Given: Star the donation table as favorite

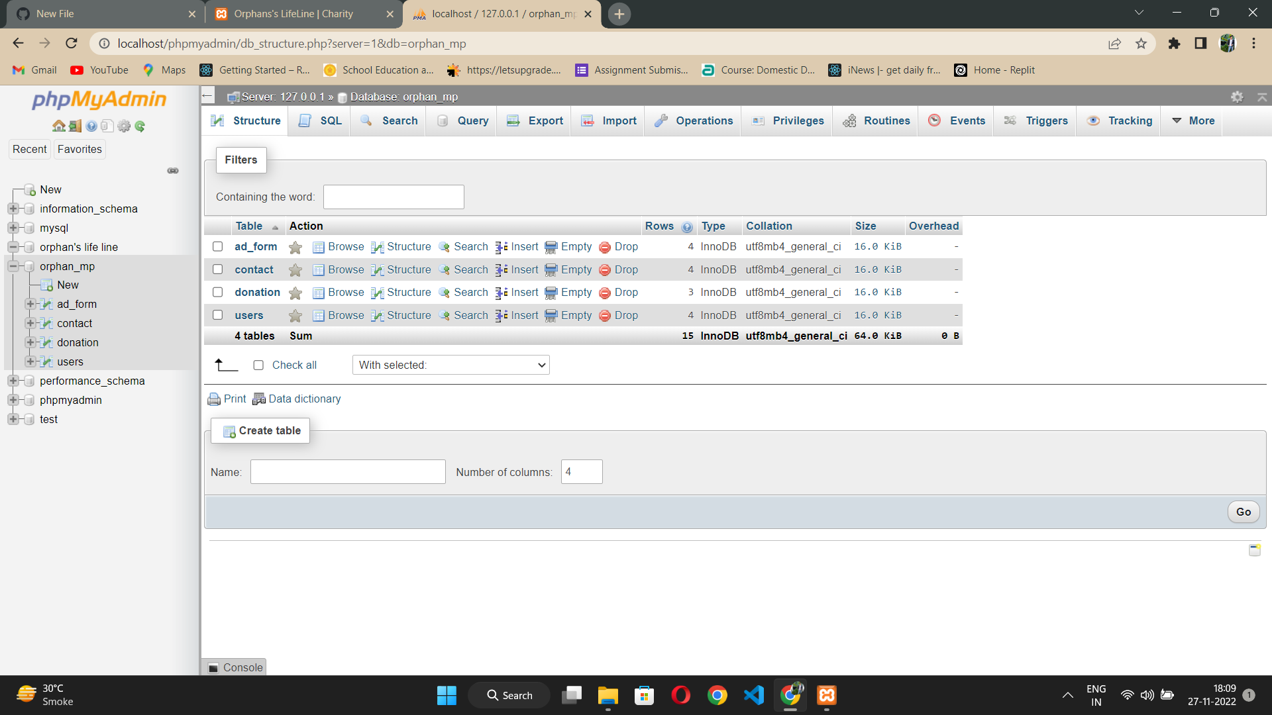Looking at the screenshot, I should (295, 293).
